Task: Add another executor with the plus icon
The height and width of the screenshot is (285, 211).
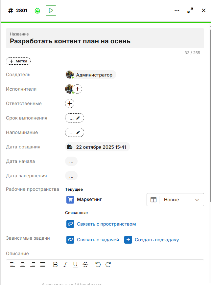Action: 78,89
